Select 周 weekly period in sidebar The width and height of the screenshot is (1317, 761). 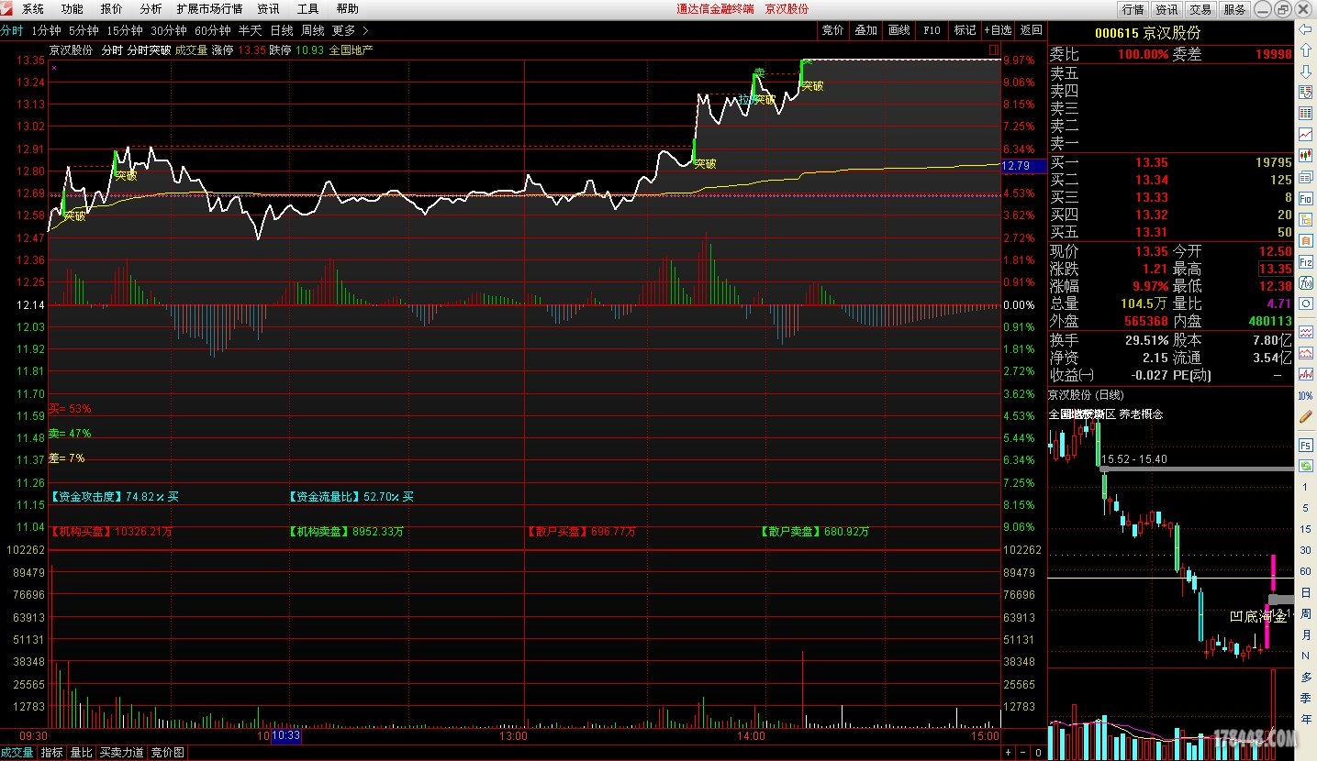[x=1305, y=613]
